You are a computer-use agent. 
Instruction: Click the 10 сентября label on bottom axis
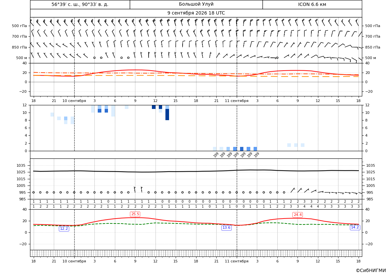(x=74, y=261)
